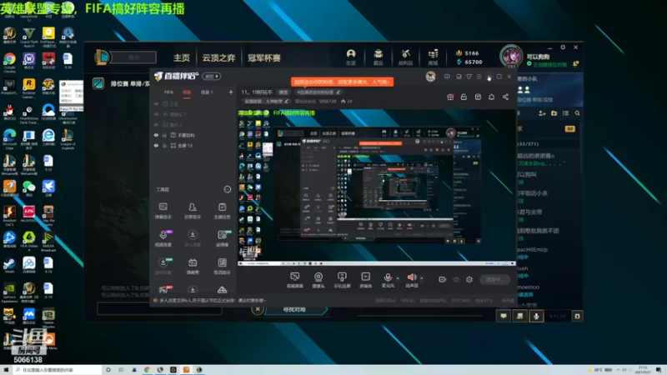667x375 pixels.
Task: Click League client chat input field
Action: (x=159, y=308)
